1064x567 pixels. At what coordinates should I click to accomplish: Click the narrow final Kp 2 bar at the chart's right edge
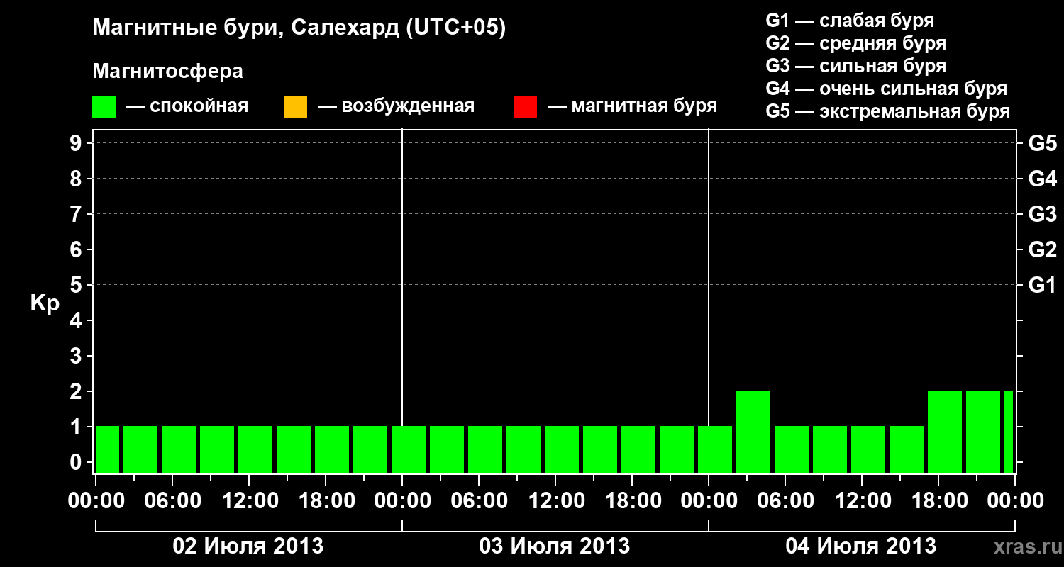tap(1009, 432)
